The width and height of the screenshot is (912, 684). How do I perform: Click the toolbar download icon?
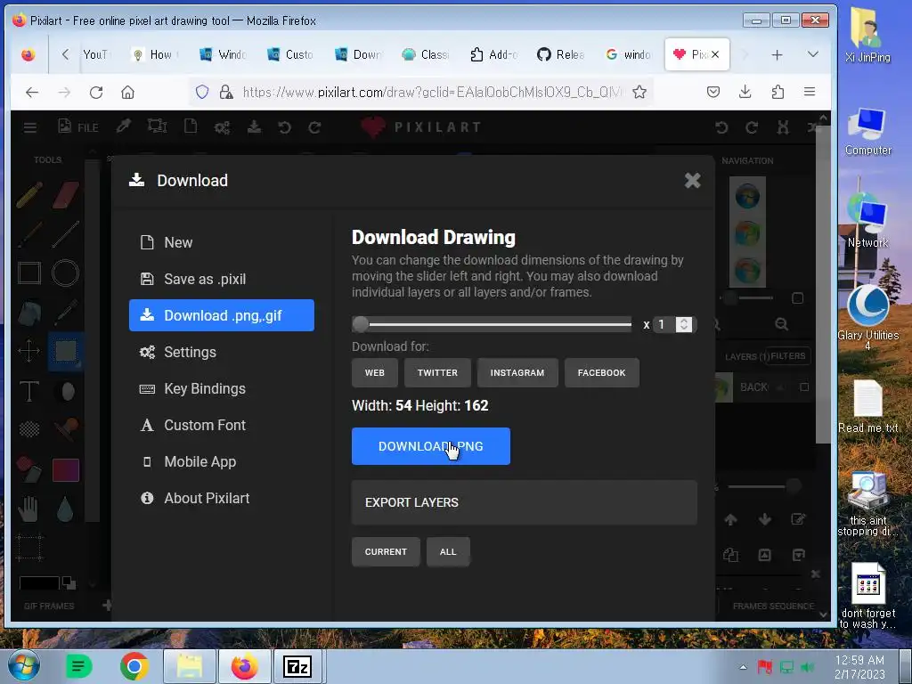tap(254, 126)
